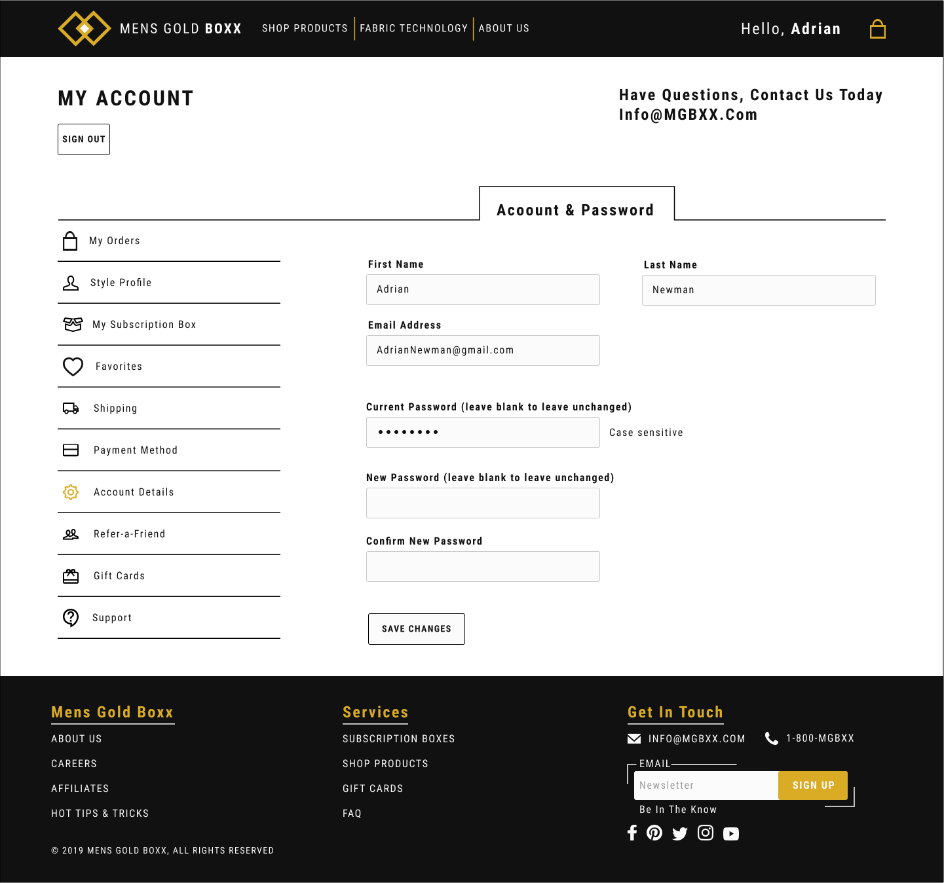Image resolution: width=944 pixels, height=883 pixels.
Task: Click the Refer-a-Friend people icon
Action: pos(71,534)
